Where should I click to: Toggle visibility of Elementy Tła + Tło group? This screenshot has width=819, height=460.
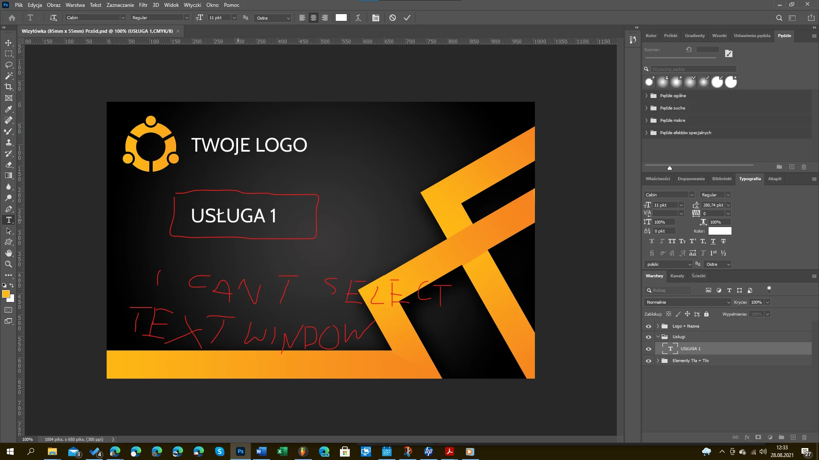(x=648, y=361)
